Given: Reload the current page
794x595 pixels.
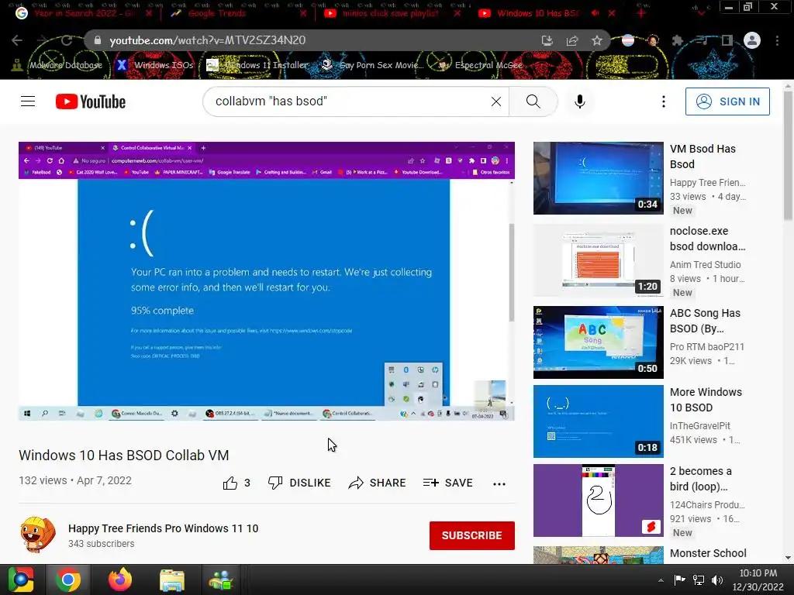Looking at the screenshot, I should pos(67,40).
